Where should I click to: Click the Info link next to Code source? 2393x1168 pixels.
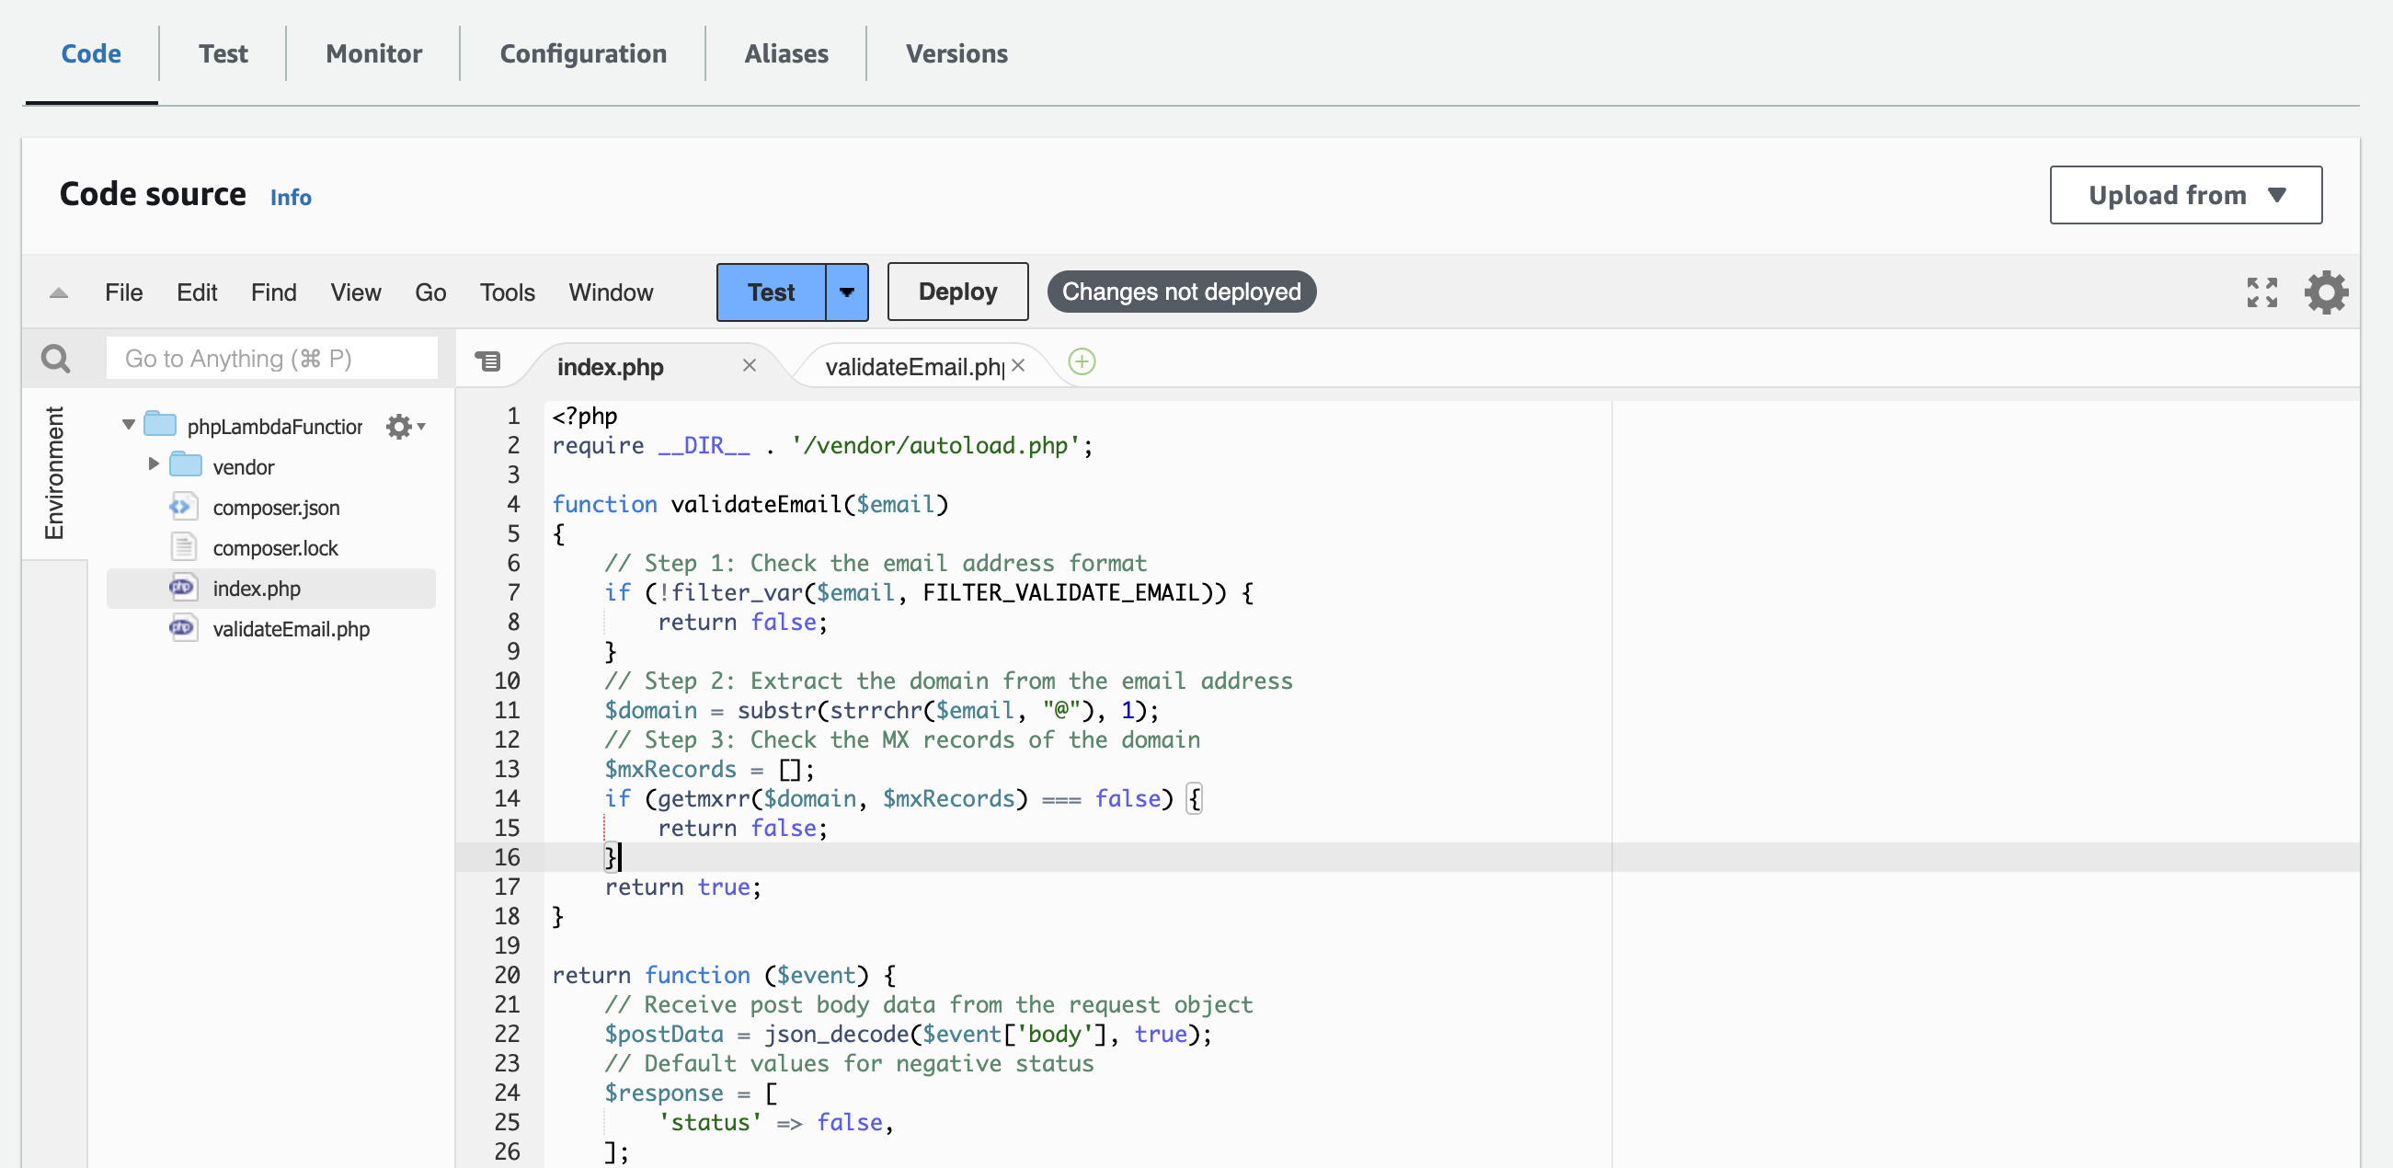[291, 197]
